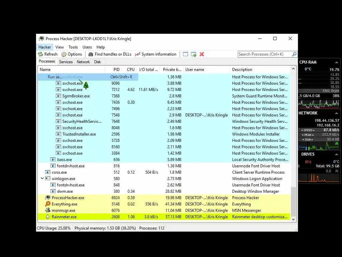Sort by Private bytes column header

click(x=172, y=70)
